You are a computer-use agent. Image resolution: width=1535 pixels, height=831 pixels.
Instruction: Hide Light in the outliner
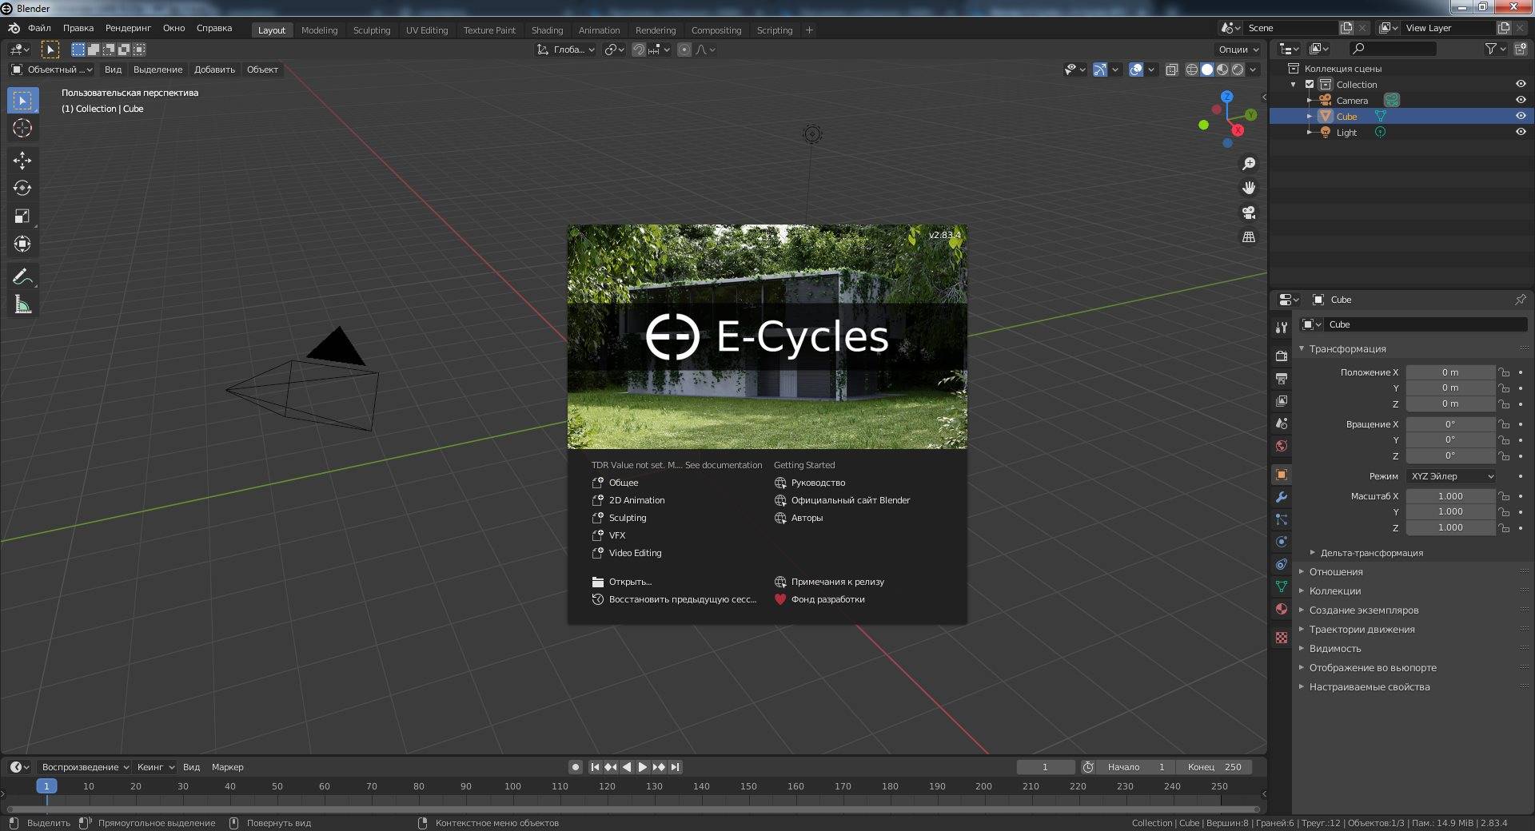pos(1520,132)
